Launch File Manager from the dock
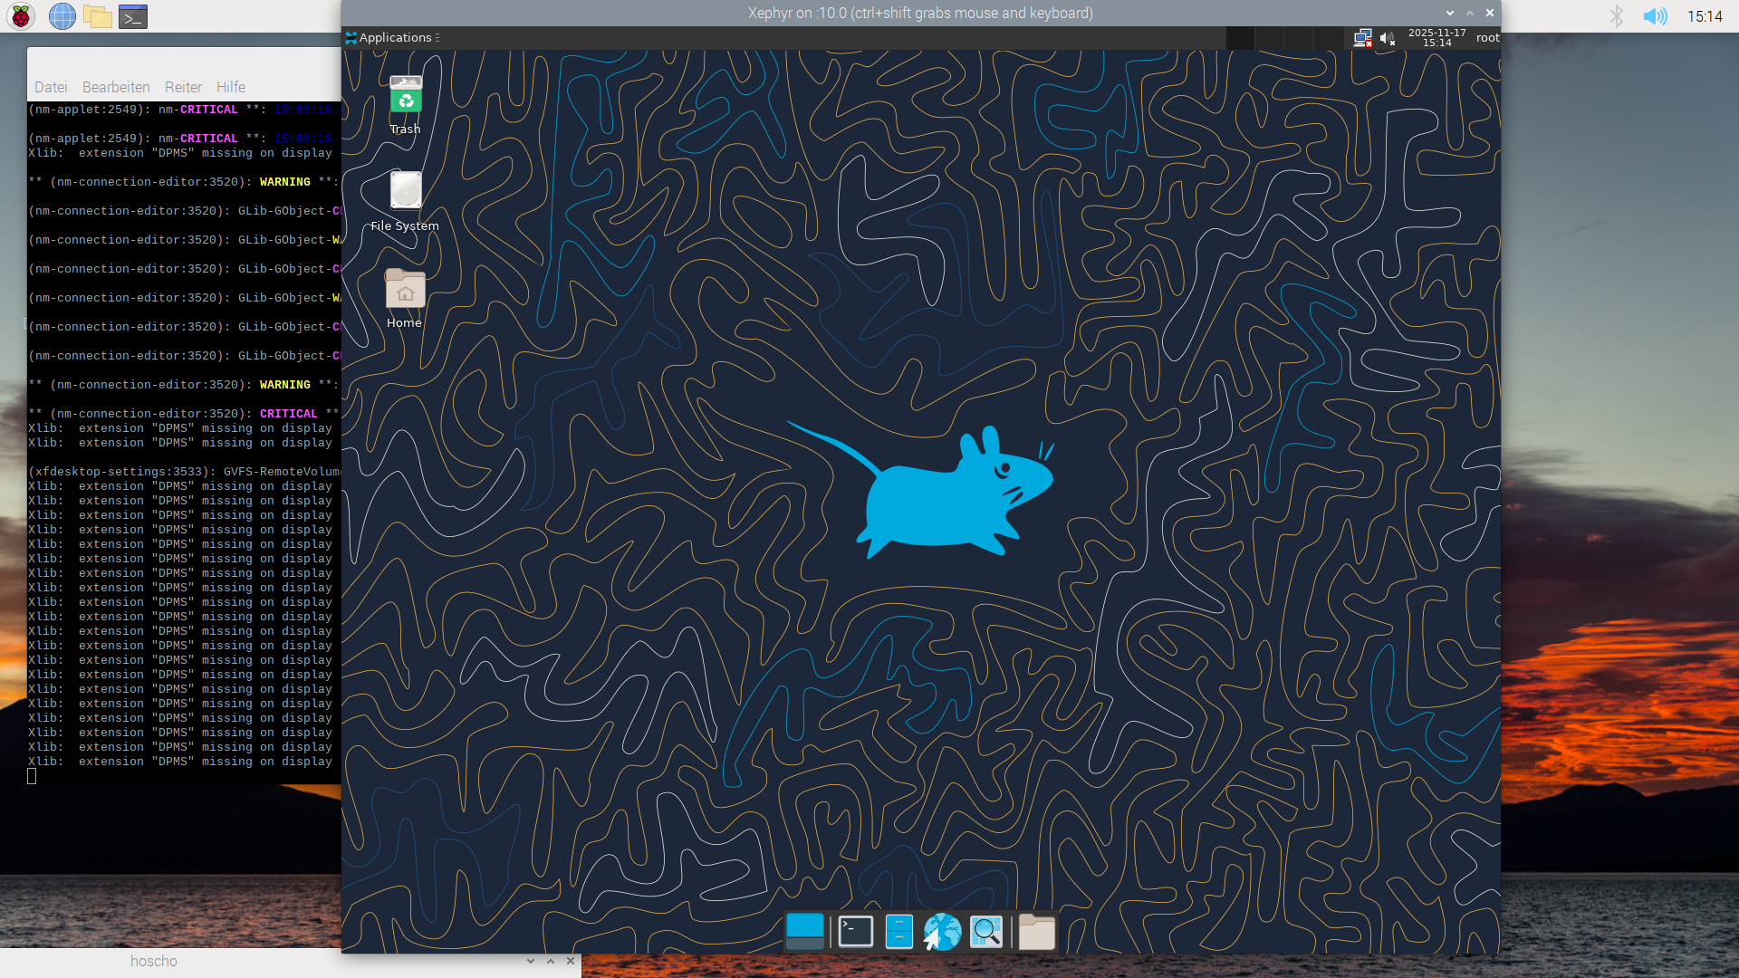 [898, 931]
